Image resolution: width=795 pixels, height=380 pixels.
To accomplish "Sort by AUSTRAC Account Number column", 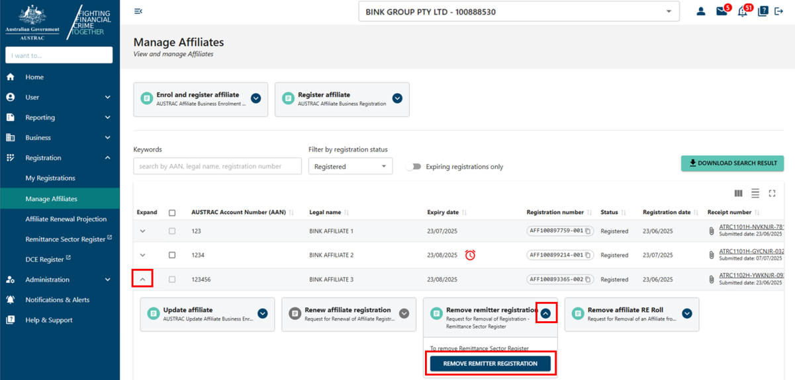I will [291, 213].
